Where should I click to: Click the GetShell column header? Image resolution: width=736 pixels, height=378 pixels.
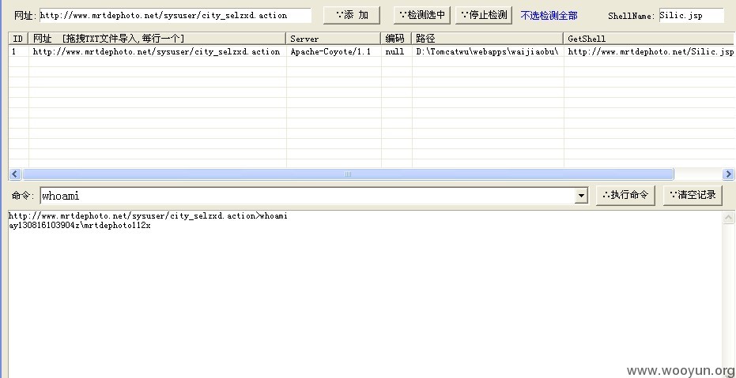[650, 39]
